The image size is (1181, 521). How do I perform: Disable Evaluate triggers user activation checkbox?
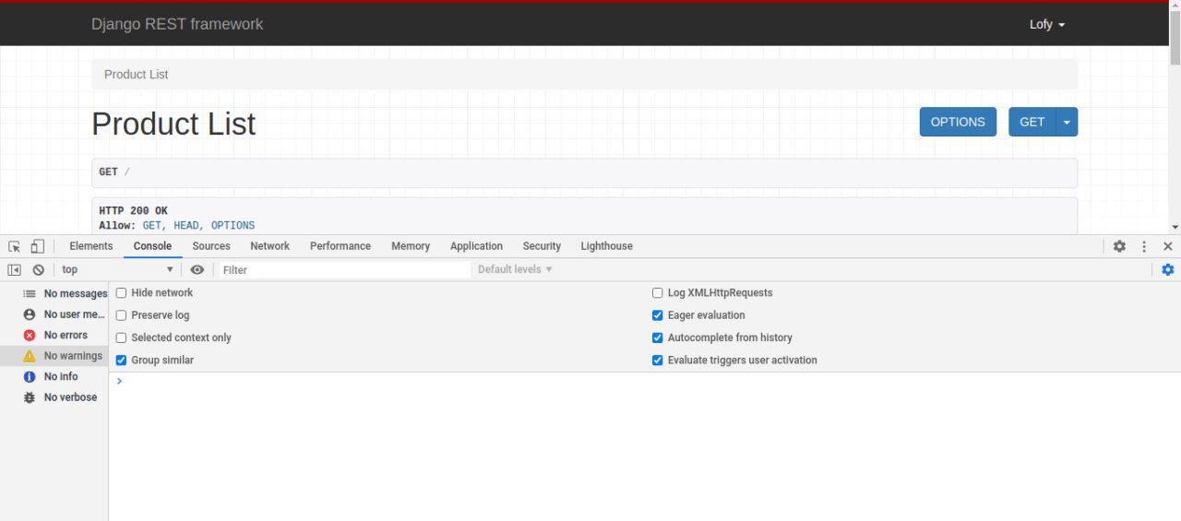658,361
